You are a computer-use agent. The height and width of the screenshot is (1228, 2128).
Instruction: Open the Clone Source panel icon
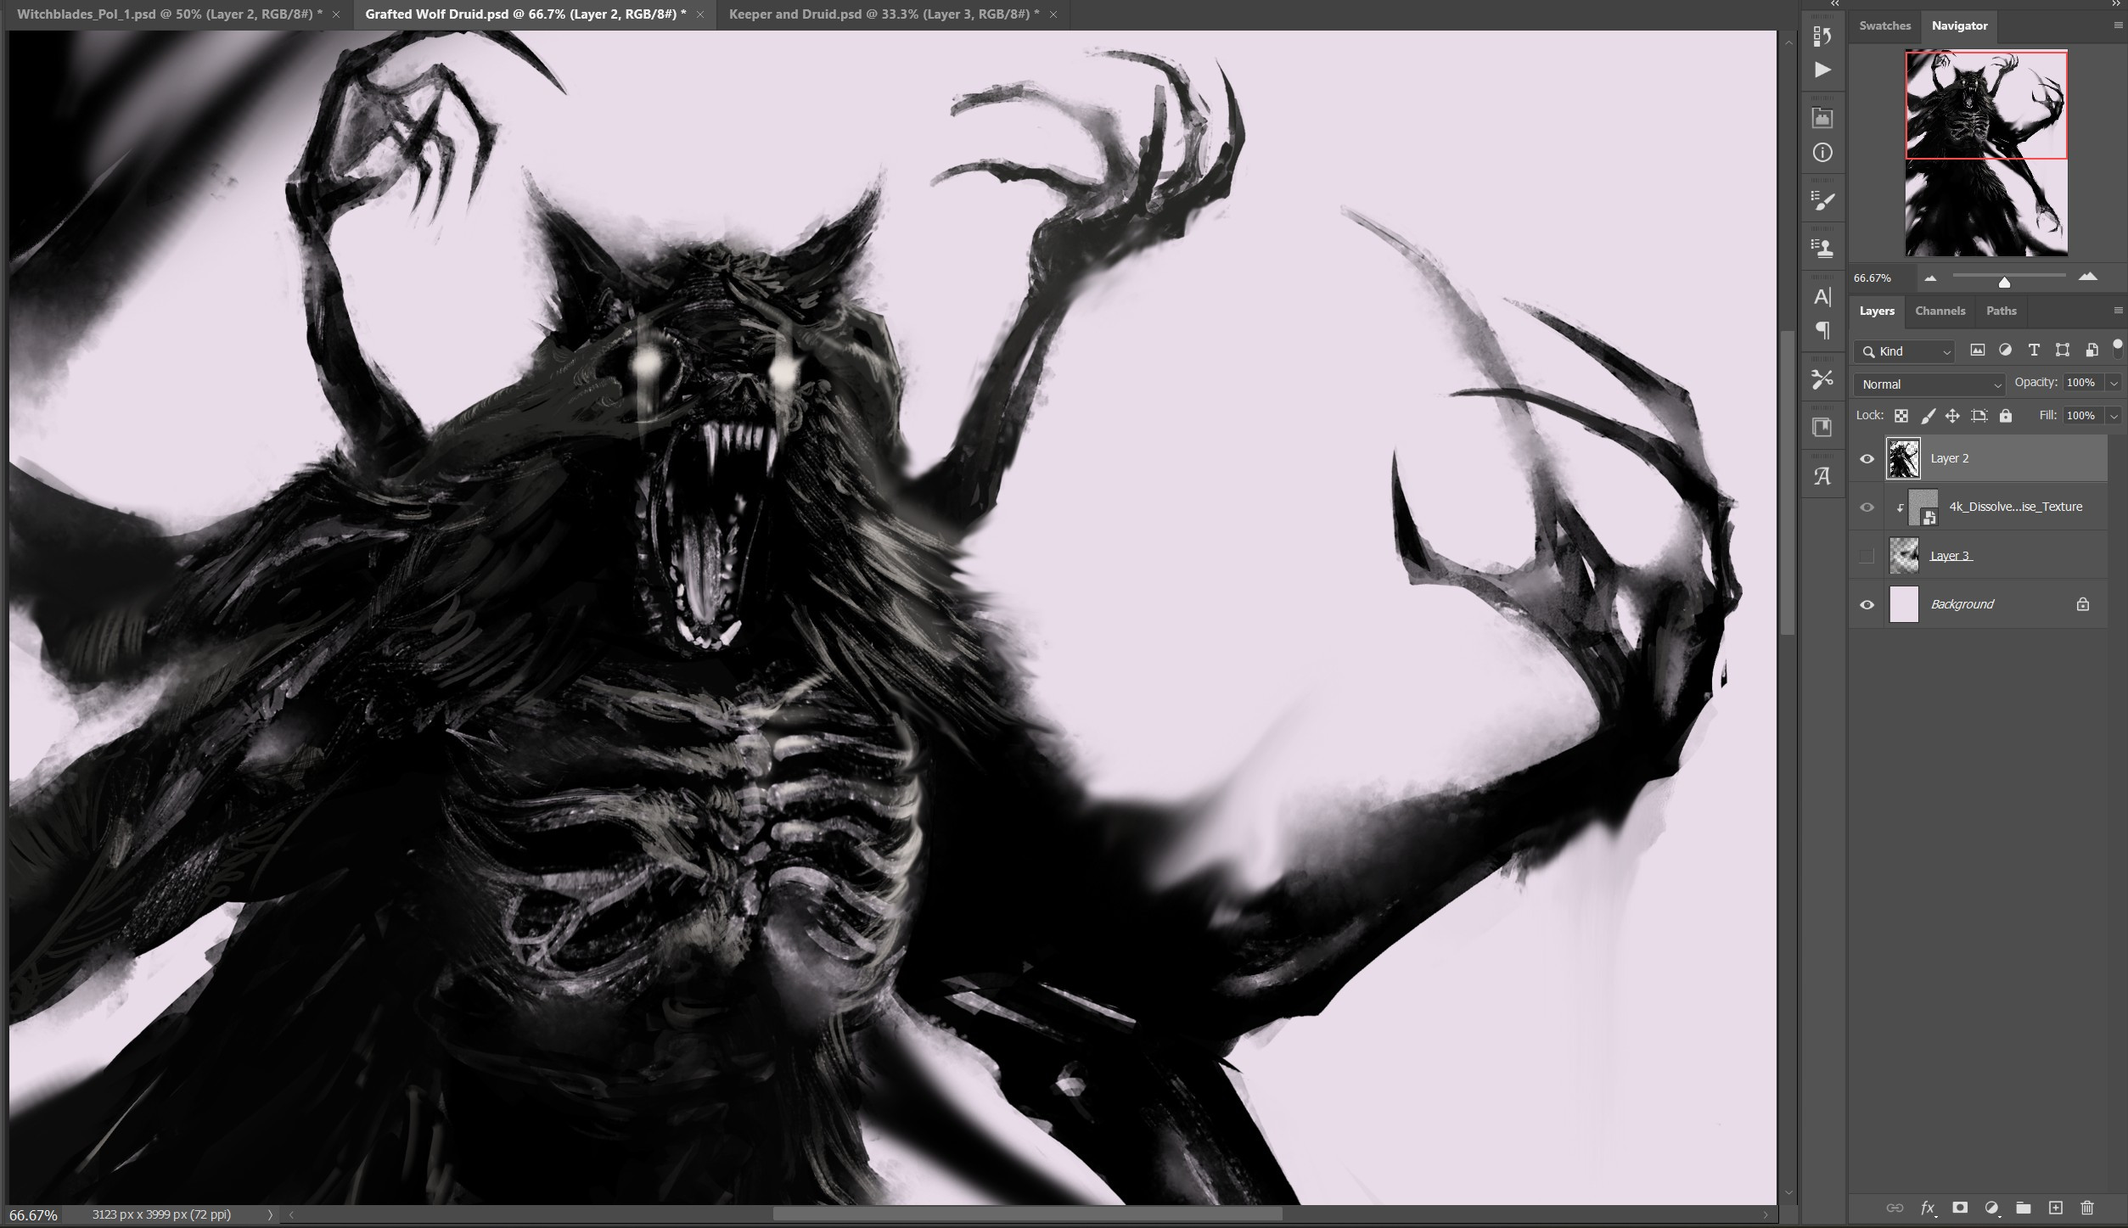[x=1822, y=248]
